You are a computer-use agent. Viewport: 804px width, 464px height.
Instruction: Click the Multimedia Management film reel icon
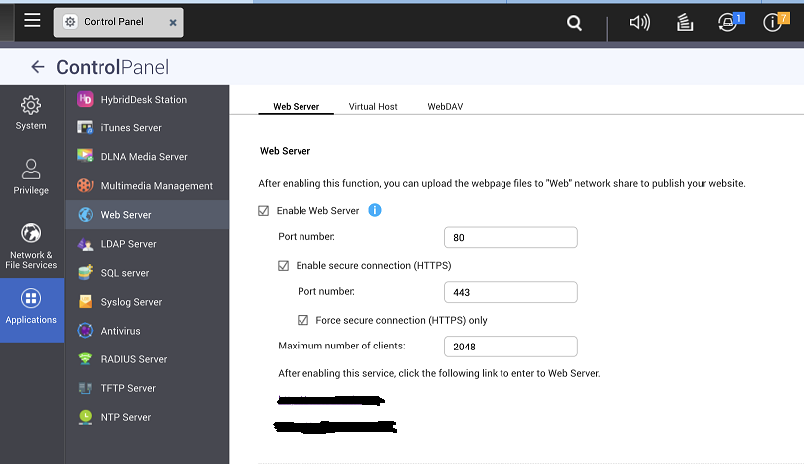[85, 185]
